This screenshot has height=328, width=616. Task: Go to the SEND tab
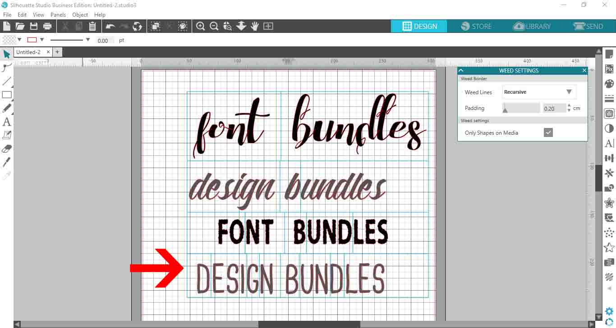coord(588,26)
